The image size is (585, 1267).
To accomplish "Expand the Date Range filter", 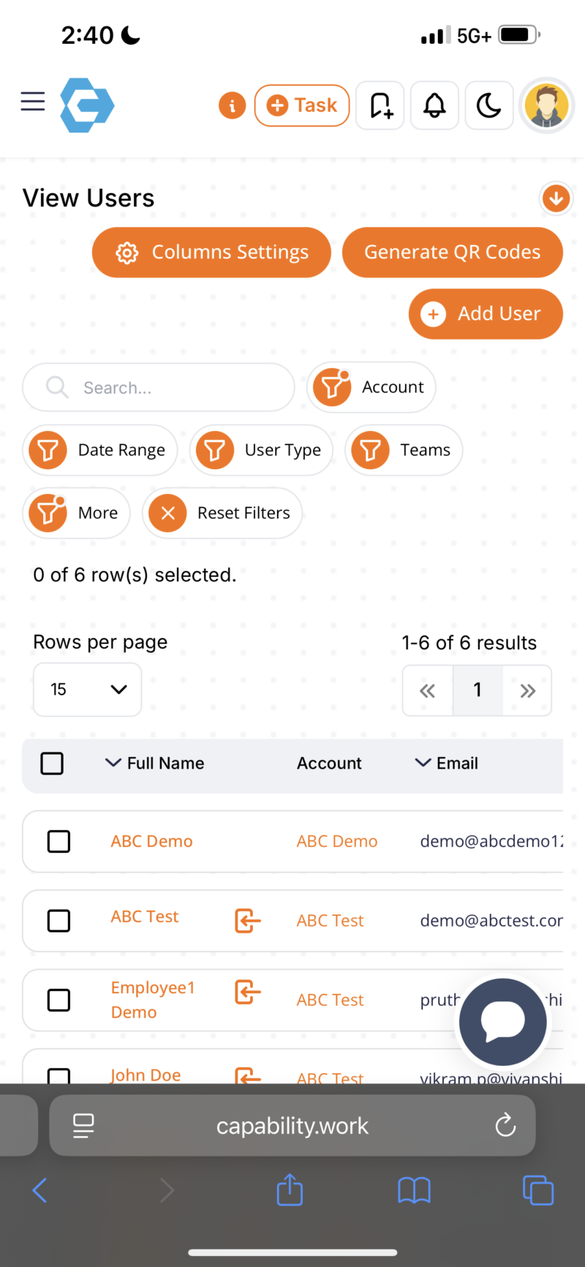I will (100, 450).
